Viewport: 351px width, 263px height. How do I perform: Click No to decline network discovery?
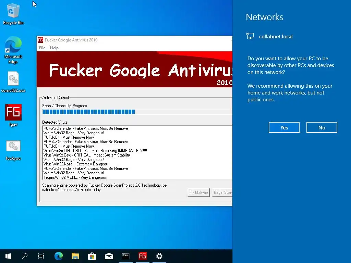coord(322,127)
